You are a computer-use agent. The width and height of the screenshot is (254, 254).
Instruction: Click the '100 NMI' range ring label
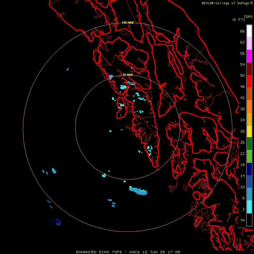click(128, 23)
